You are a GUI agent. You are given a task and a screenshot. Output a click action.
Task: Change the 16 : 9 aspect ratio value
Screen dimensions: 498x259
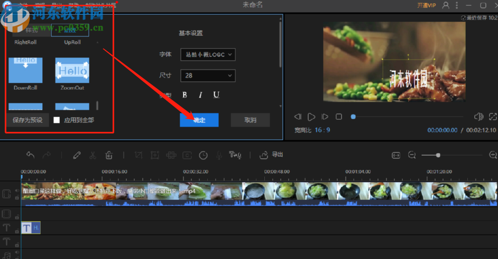[322, 130]
